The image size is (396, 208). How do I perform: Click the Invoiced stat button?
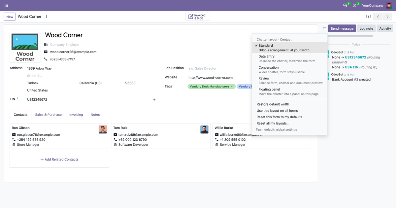[x=198, y=17]
